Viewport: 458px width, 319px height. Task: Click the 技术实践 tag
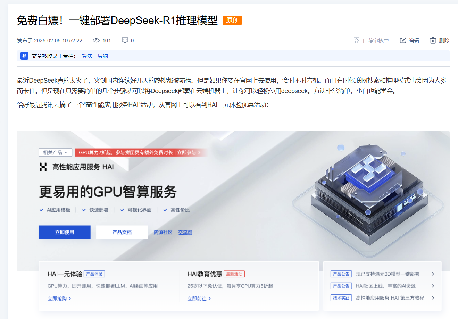[341, 298]
